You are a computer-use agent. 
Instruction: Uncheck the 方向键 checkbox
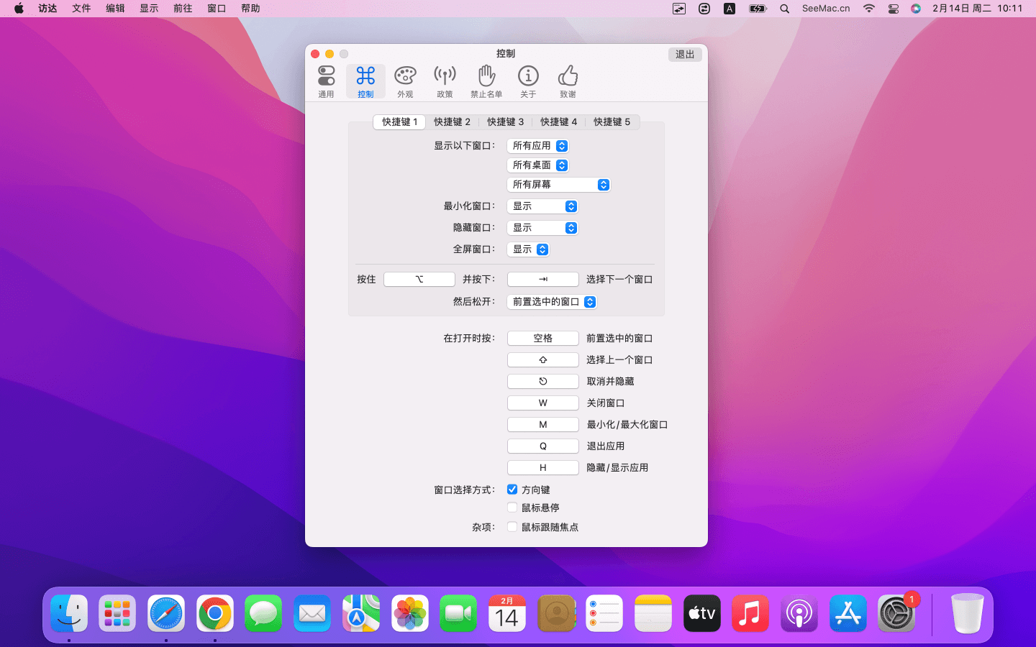(x=512, y=490)
